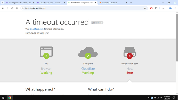This screenshot has width=178, height=100.
Task: Select the tinkertechlab.com 524 tab
Action: coord(82,3)
